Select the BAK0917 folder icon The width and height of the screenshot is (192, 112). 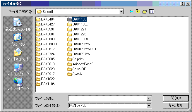coord(38,74)
